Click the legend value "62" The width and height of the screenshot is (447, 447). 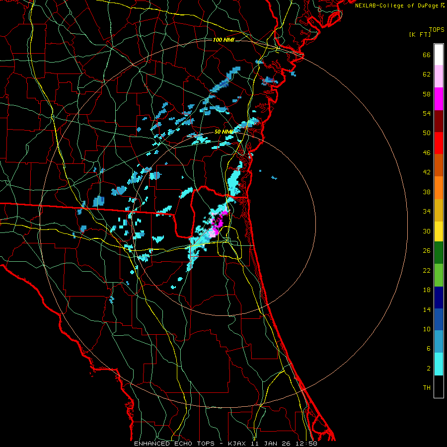pos(427,74)
